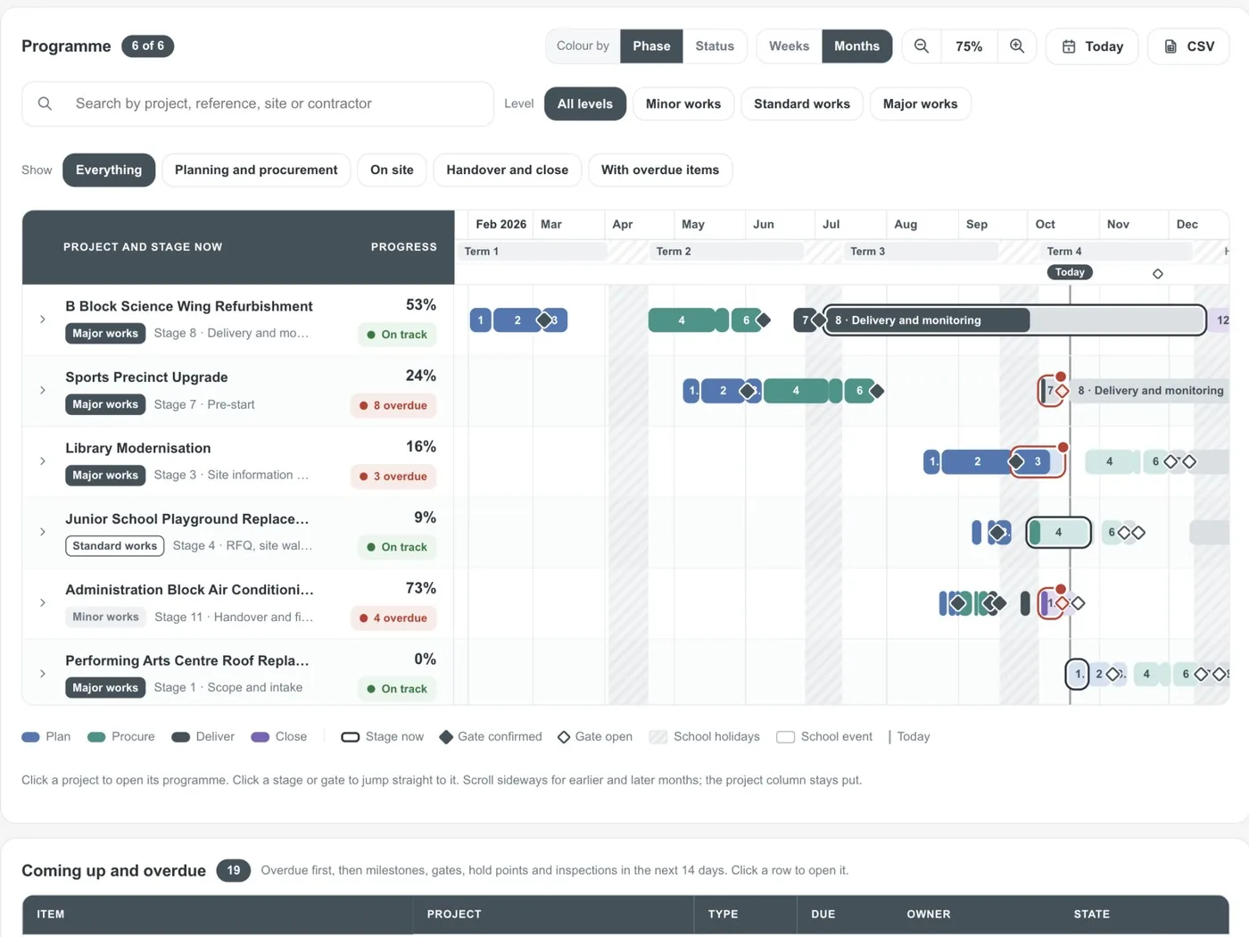This screenshot has height=937, width=1249.
Task: Show Handover and close projects
Action: pyautogui.click(x=507, y=170)
